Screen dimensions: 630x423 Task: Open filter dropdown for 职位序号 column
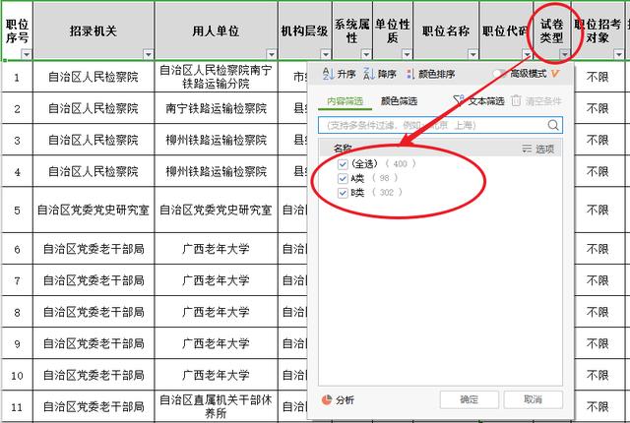pos(27,54)
